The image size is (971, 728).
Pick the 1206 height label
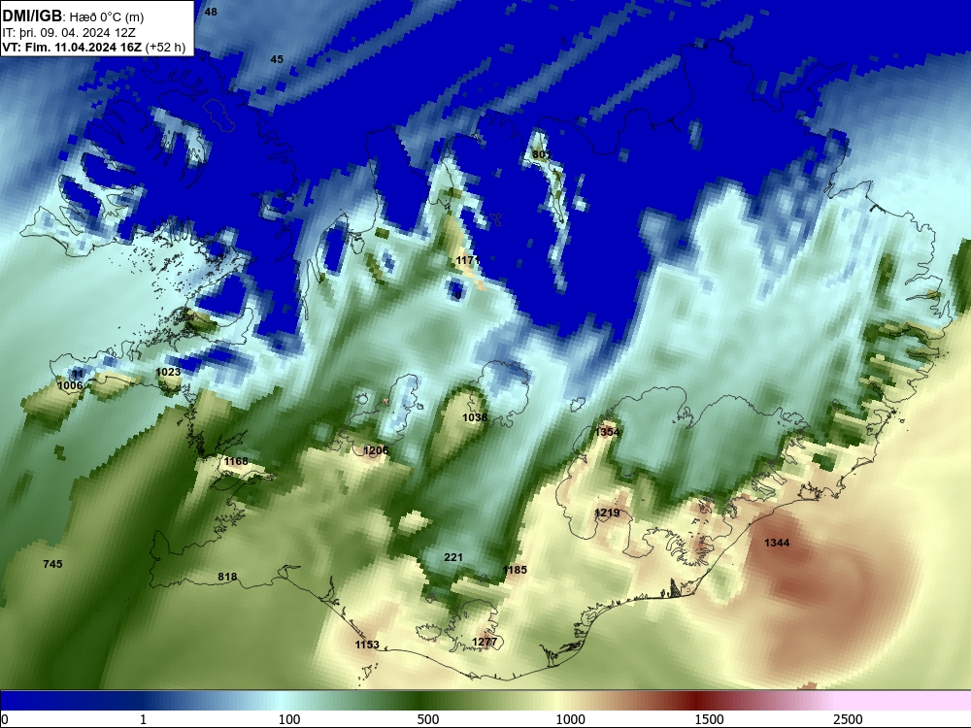pyautogui.click(x=376, y=450)
